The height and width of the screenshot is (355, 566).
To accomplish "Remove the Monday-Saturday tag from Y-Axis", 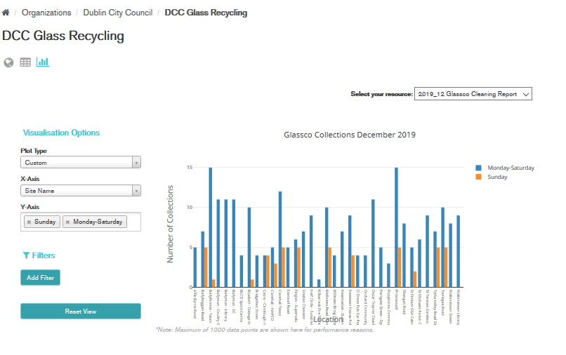I will (x=68, y=222).
